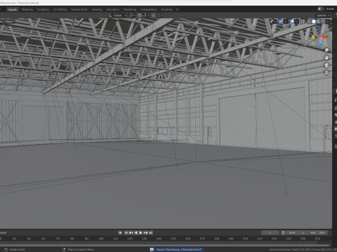
Task: Click the End frame field showing 250
Action: coord(317,232)
